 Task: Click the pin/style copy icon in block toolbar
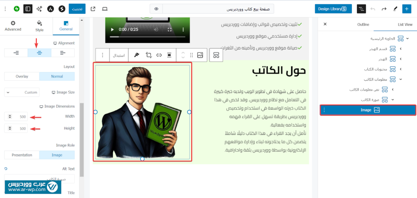click(137, 55)
